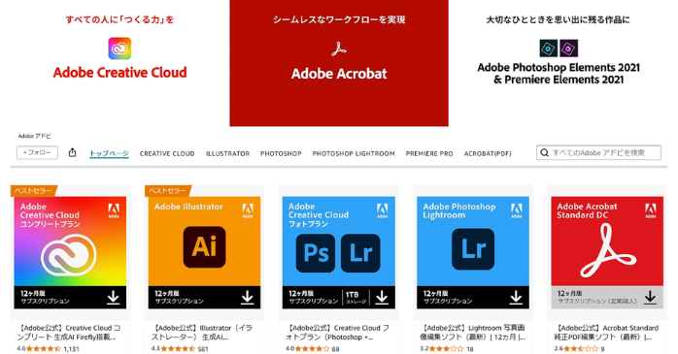
Task: Click the share icon next to Follow
Action: [72, 152]
